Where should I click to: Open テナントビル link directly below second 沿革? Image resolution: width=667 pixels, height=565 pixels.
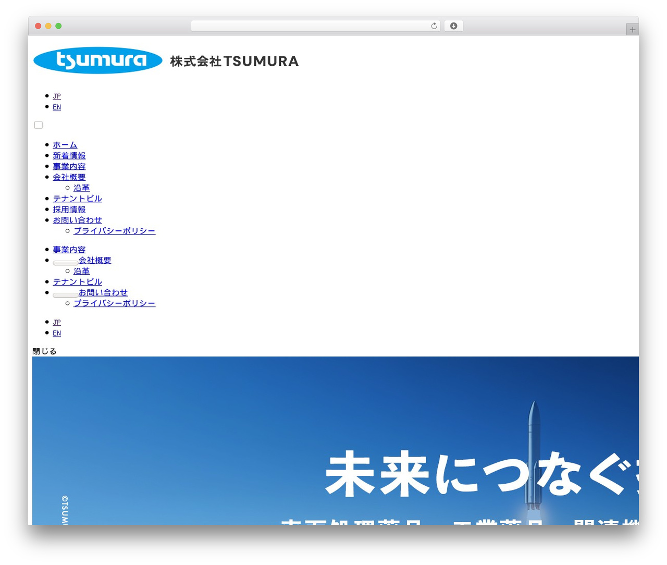(x=77, y=282)
